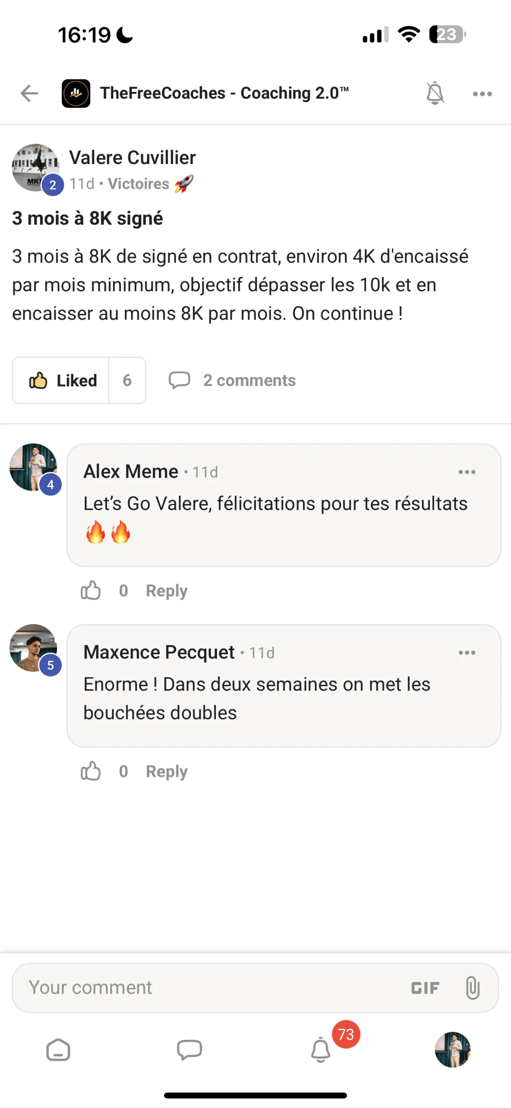This screenshot has height=1108, width=511.
Task: Open Maxence Pecquet's comment options menu
Action: [467, 653]
